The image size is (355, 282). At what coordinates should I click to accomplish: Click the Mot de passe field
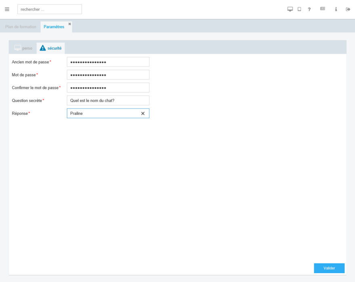click(108, 75)
